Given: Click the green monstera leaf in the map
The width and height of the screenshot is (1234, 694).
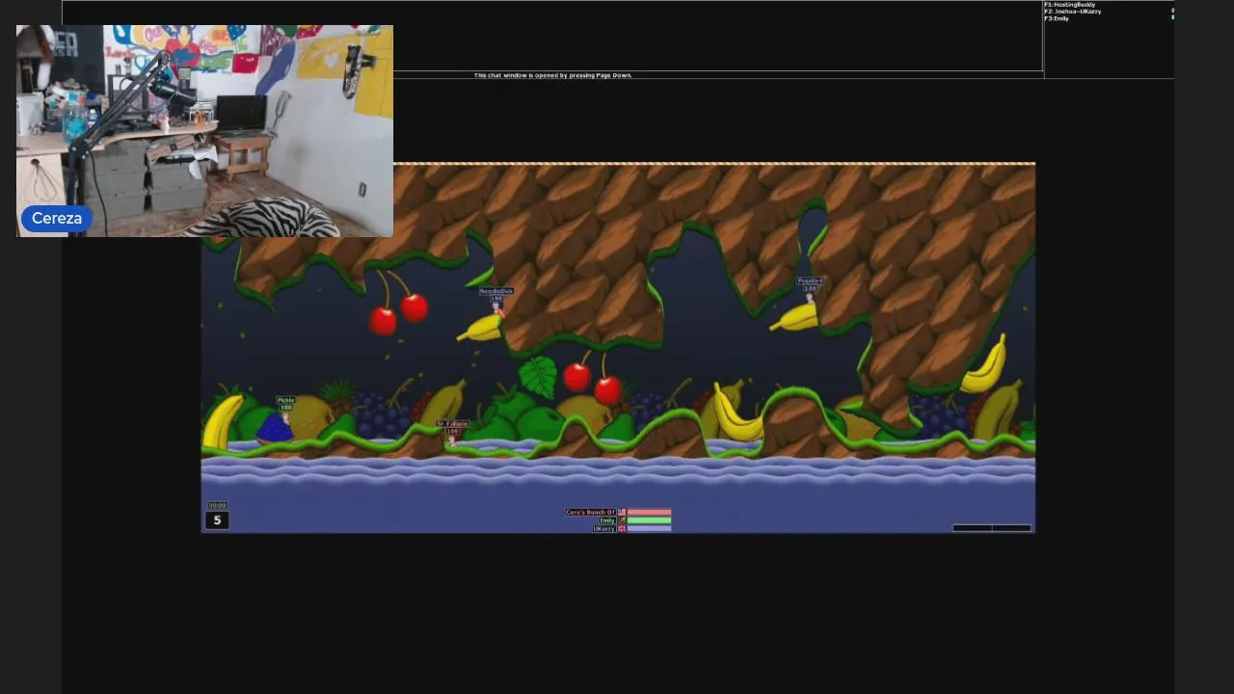Looking at the screenshot, I should [x=538, y=376].
